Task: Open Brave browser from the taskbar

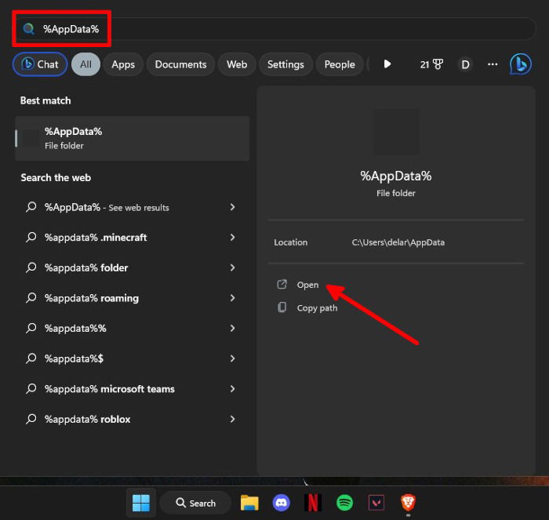Action: (409, 503)
